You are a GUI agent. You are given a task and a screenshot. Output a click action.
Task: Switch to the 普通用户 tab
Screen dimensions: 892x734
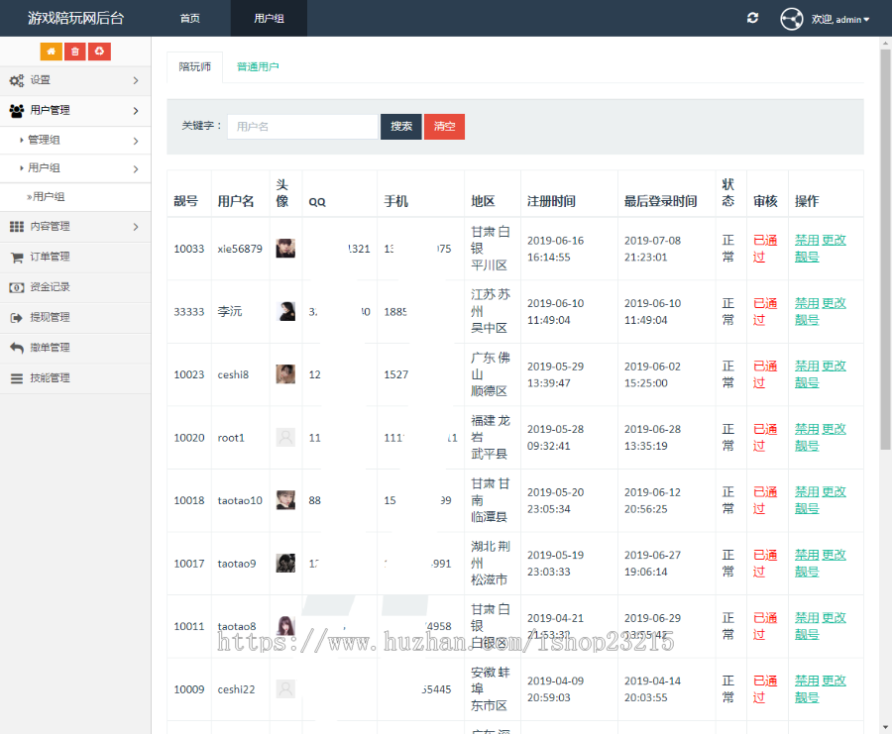pos(258,67)
